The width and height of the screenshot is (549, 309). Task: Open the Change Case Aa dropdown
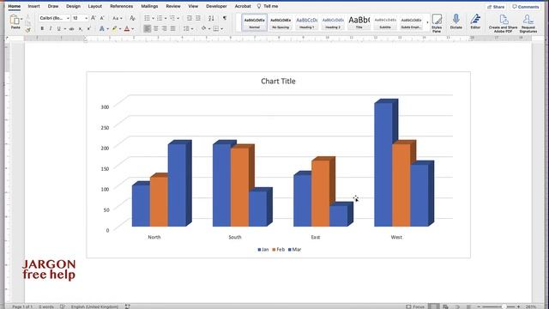(x=118, y=18)
